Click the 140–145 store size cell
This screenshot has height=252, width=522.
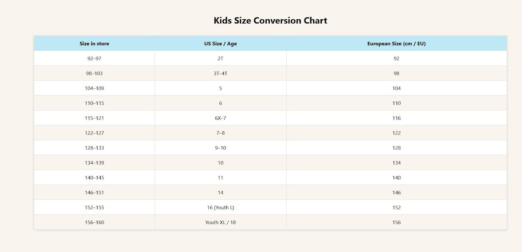click(x=94, y=178)
